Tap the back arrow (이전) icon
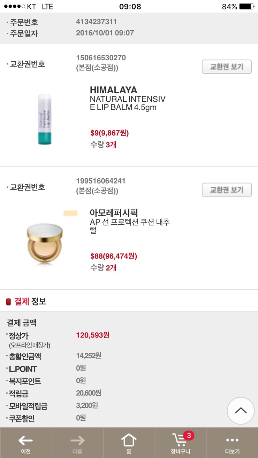Screen dimensions: 258x458 pyautogui.click(x=25, y=441)
